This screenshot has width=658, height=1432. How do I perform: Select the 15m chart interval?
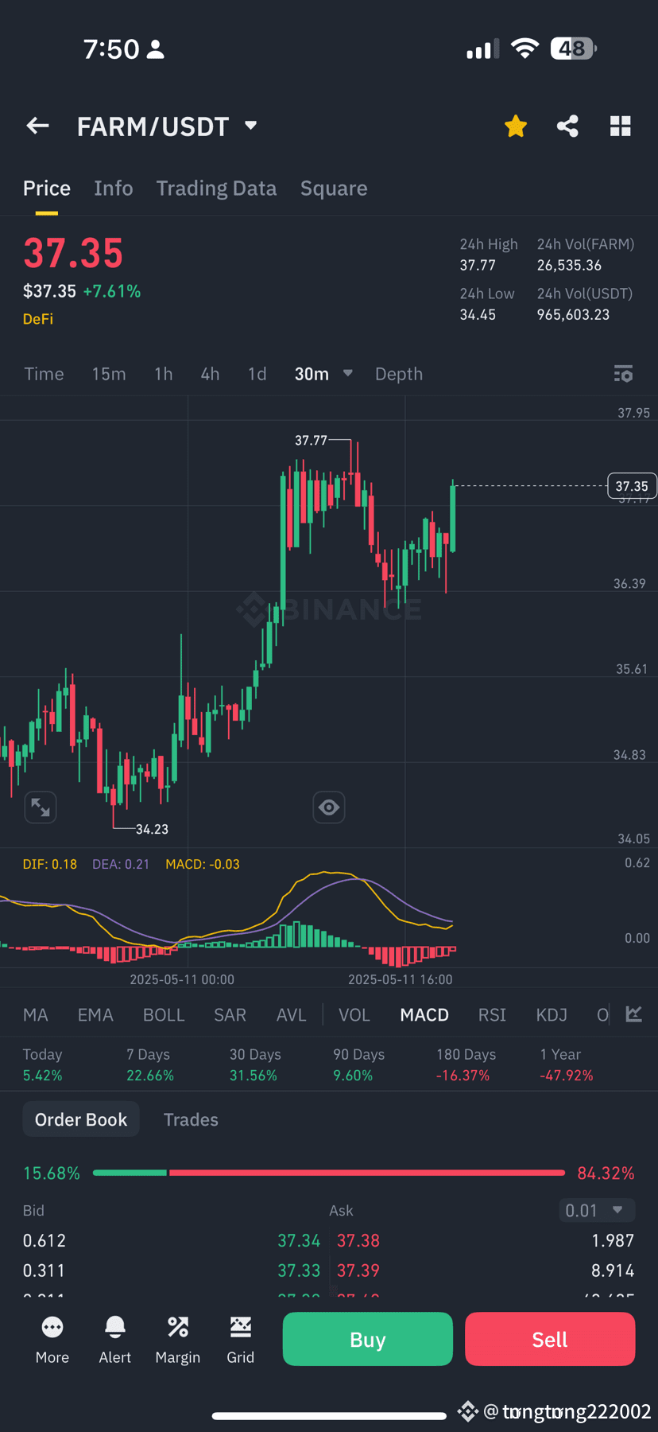[109, 374]
